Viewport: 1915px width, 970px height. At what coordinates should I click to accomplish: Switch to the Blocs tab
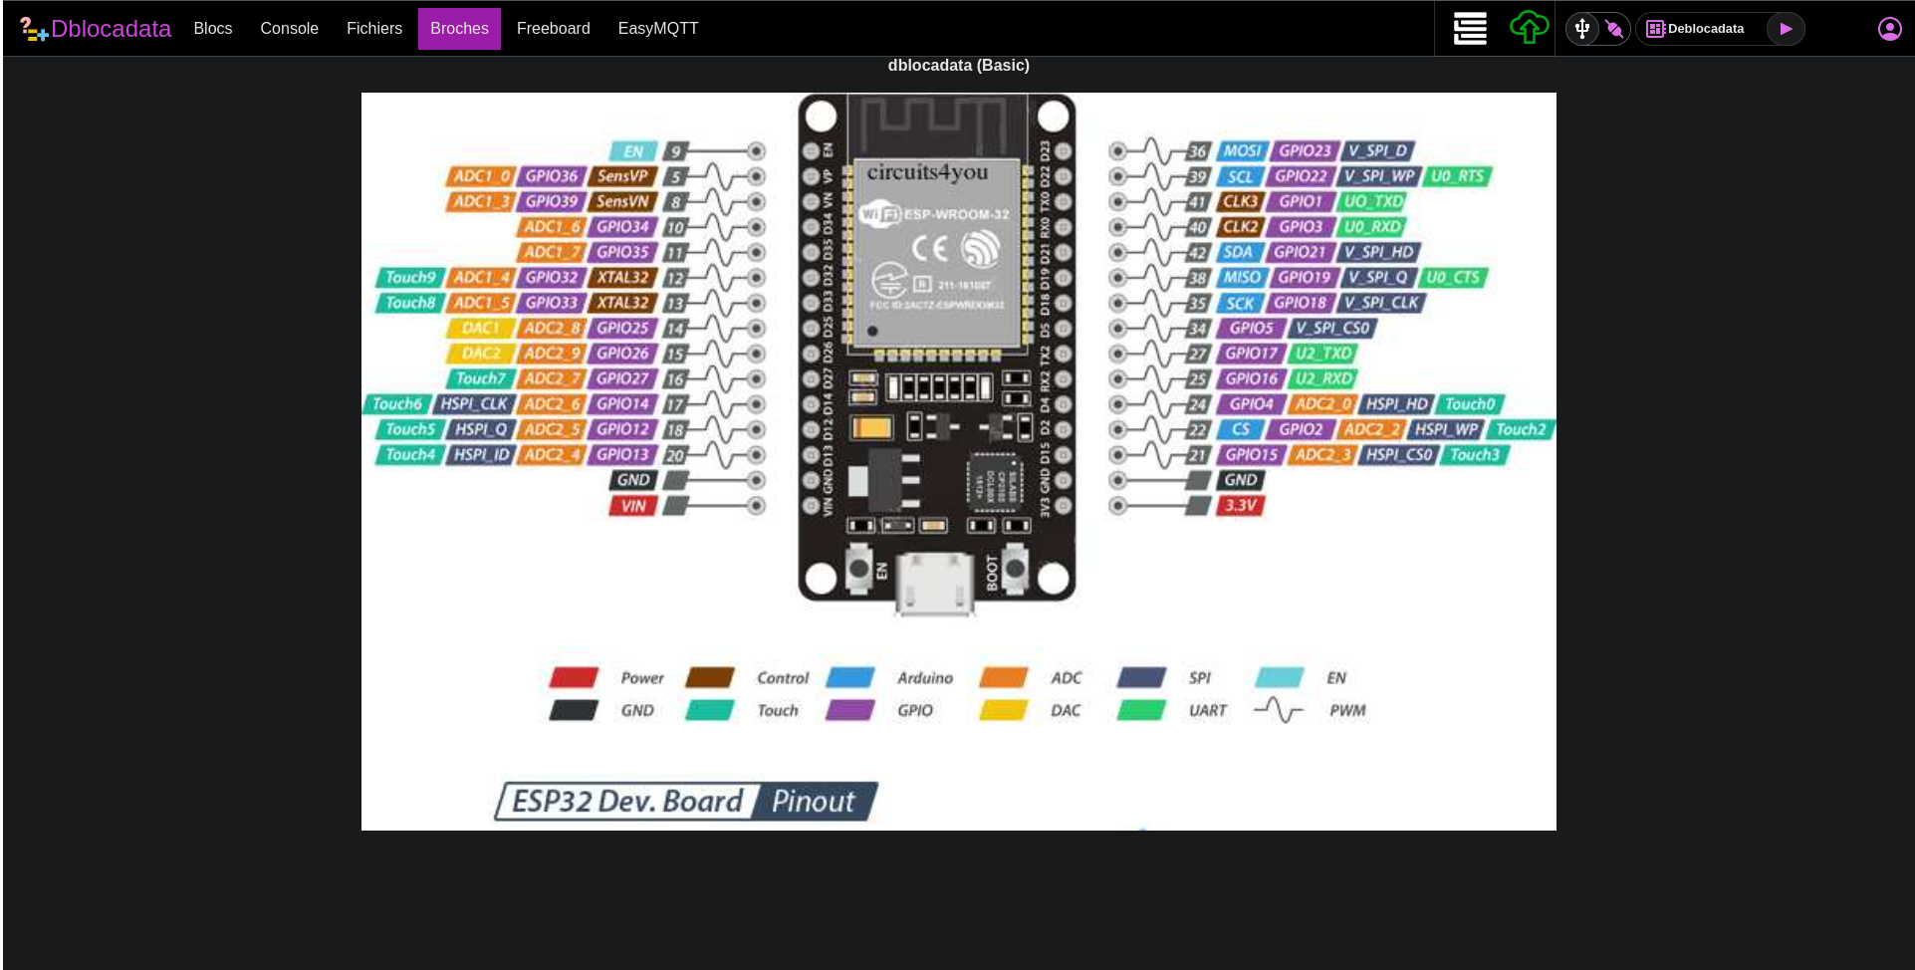(212, 29)
